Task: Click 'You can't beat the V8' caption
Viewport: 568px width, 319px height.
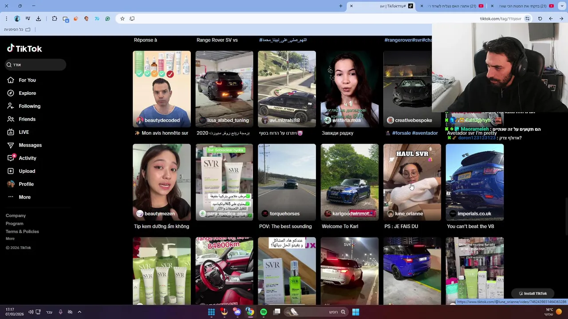Action: tap(470, 226)
